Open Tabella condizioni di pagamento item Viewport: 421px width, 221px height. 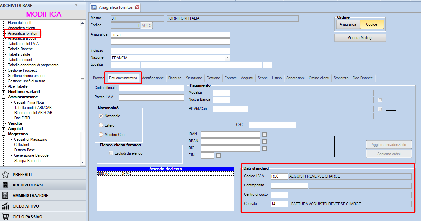tap(33, 65)
